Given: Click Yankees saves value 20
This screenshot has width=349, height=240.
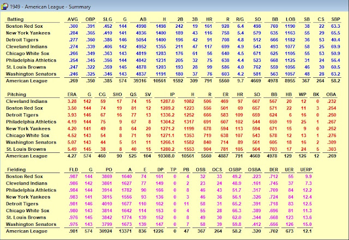Looking at the screenshot, I should pyautogui.click(x=148, y=128).
